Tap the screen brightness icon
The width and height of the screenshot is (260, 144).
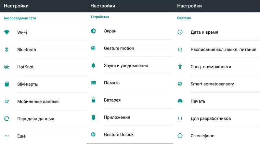[93, 31]
